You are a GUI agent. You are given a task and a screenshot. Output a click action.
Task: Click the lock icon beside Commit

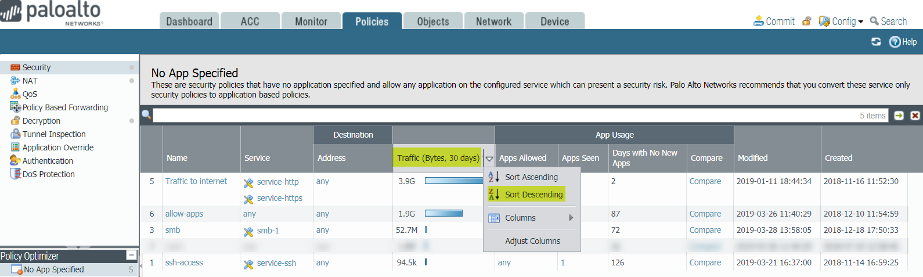click(x=806, y=21)
